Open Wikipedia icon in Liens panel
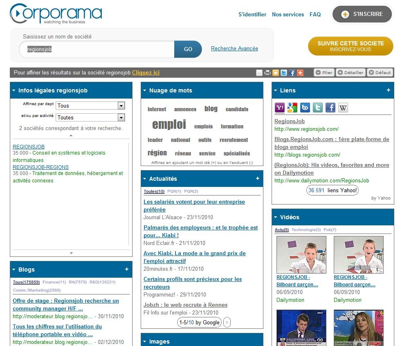Screen dimensions: 400x346 (x=343, y=108)
